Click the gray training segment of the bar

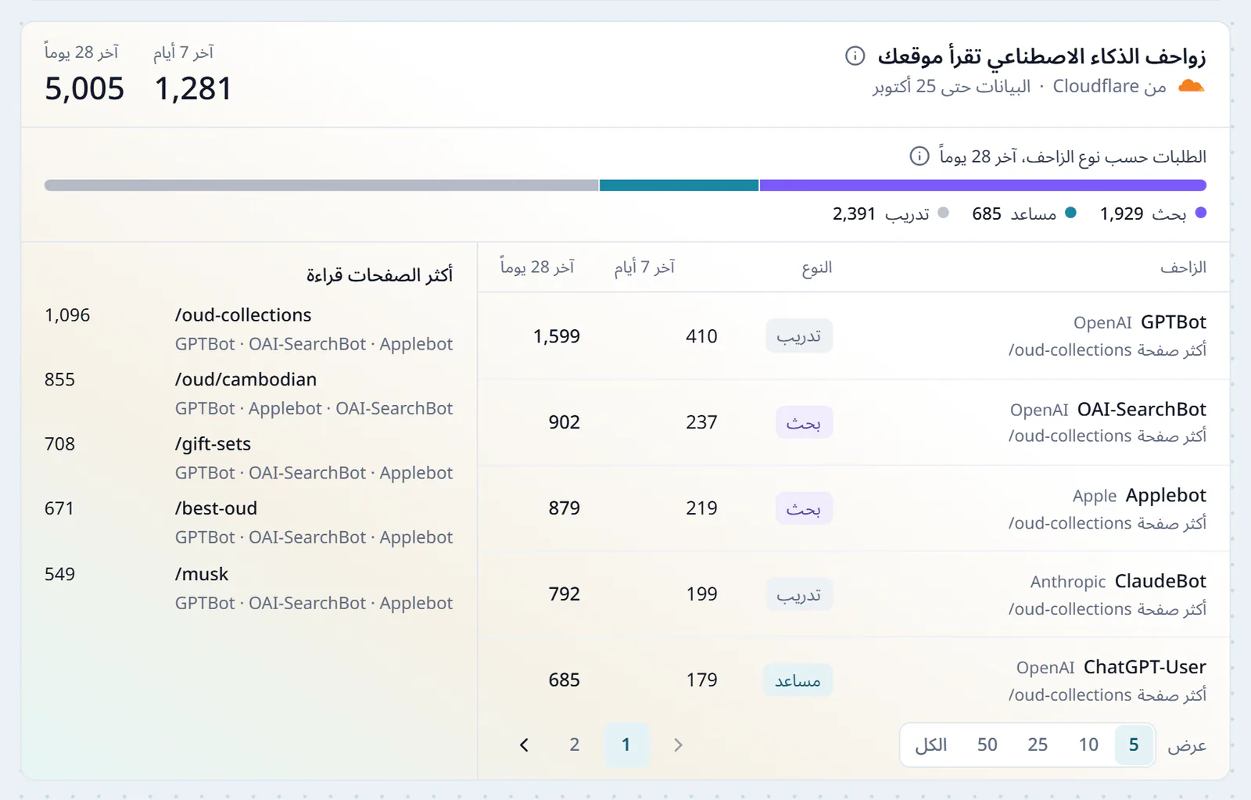(321, 185)
